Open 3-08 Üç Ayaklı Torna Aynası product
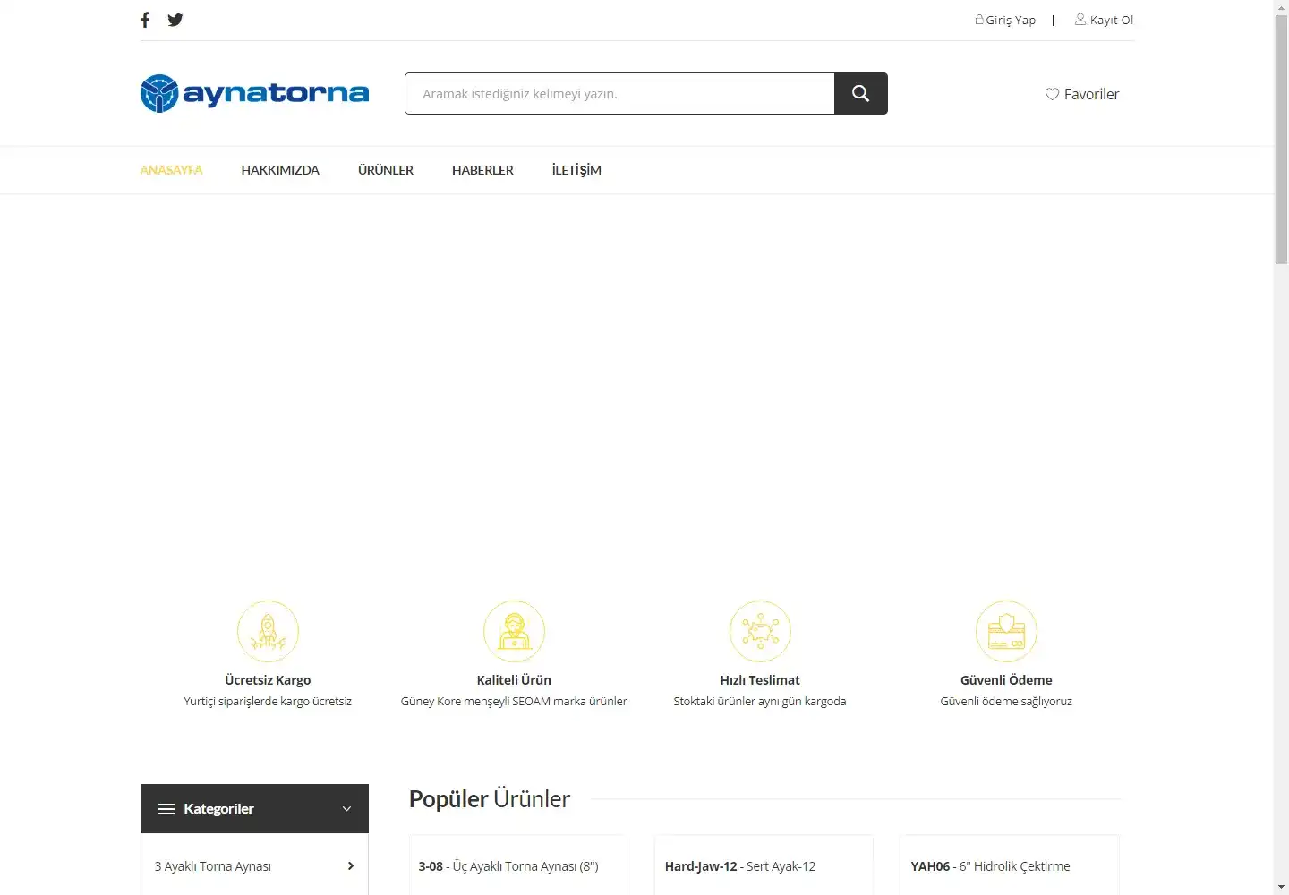Viewport: 1289px width, 895px height. [508, 865]
